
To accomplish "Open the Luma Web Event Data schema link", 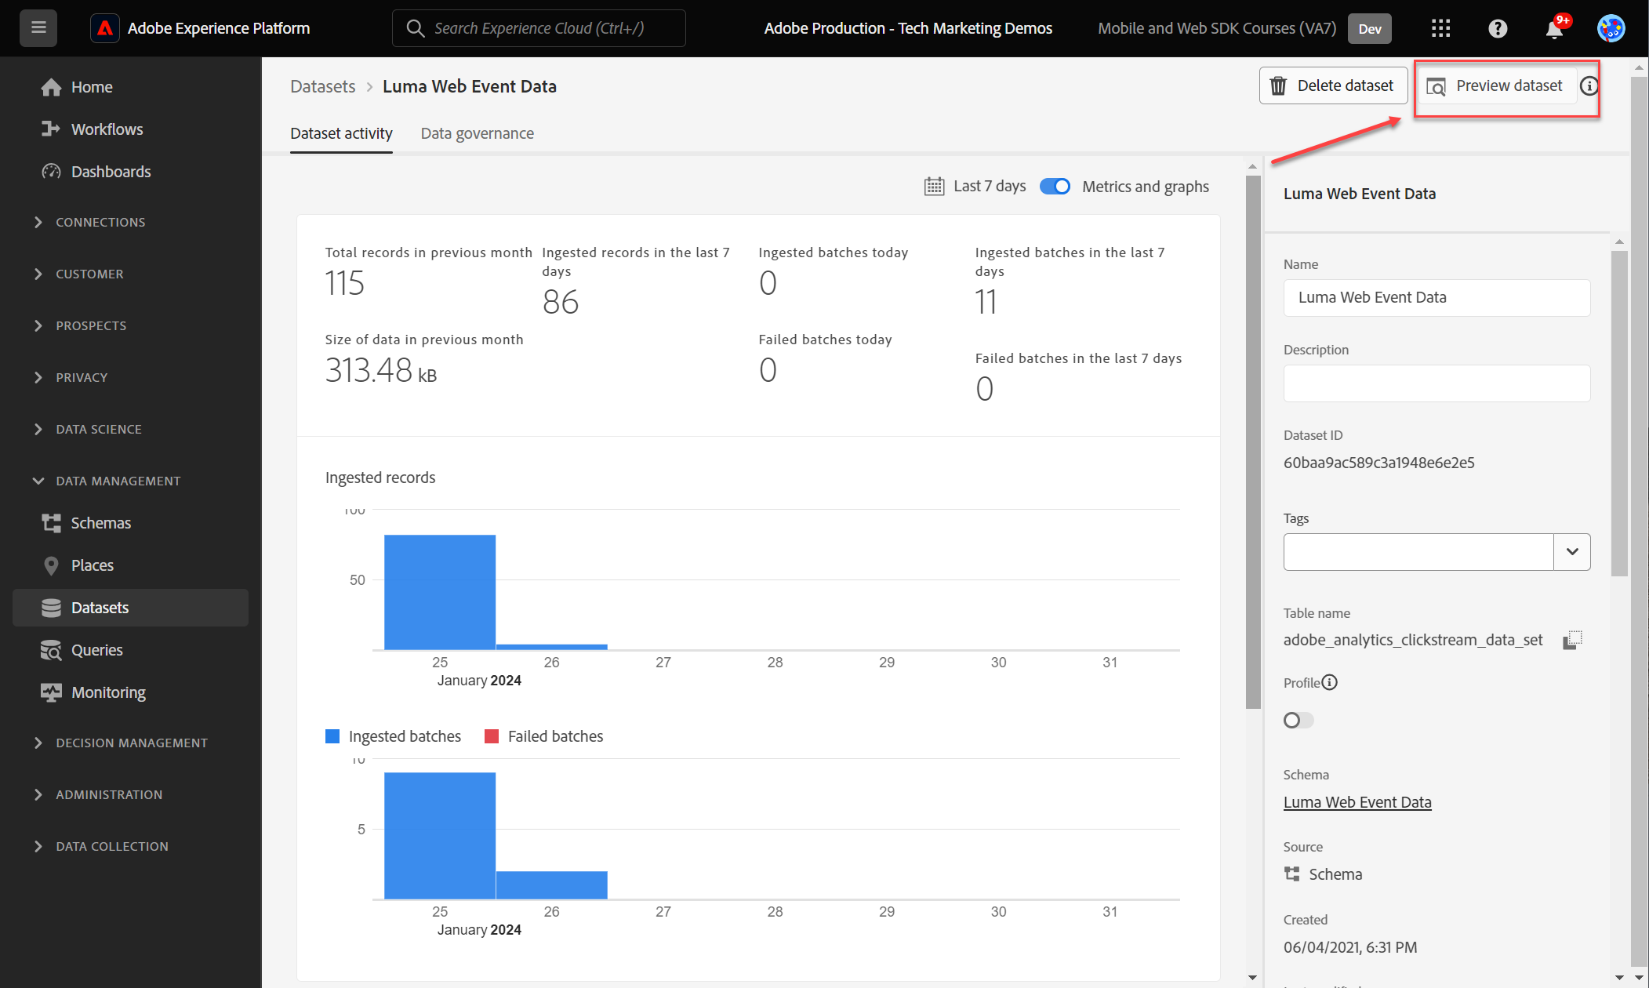I will (1357, 802).
